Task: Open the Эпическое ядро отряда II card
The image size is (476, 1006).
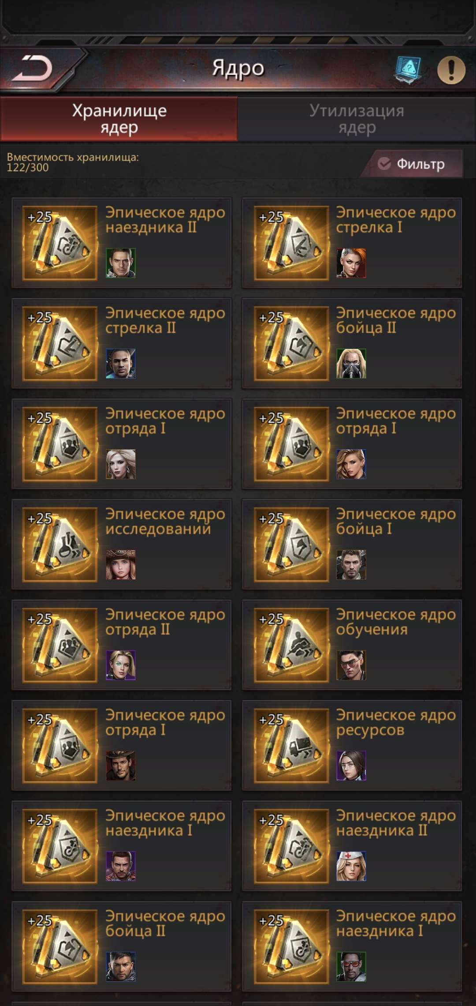Action: pyautogui.click(x=122, y=645)
